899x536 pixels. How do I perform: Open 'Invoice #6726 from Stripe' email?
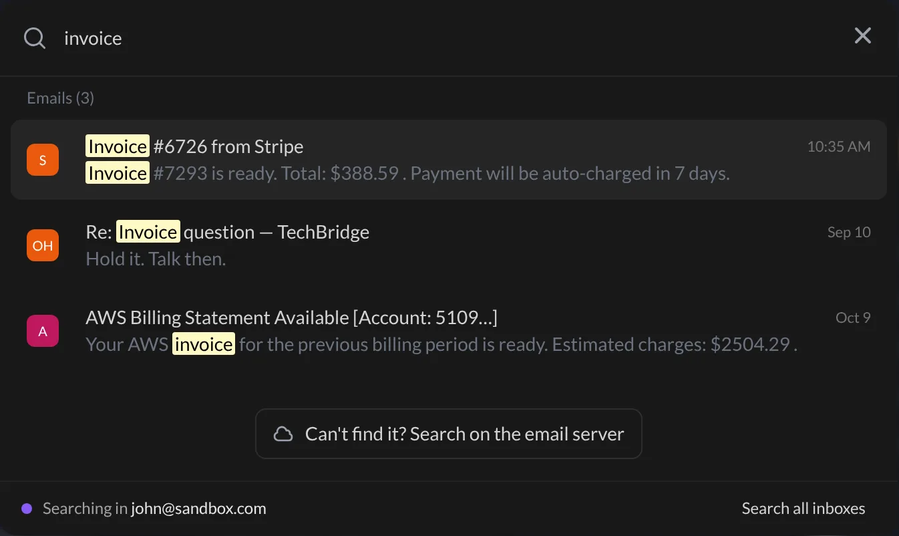(449, 160)
